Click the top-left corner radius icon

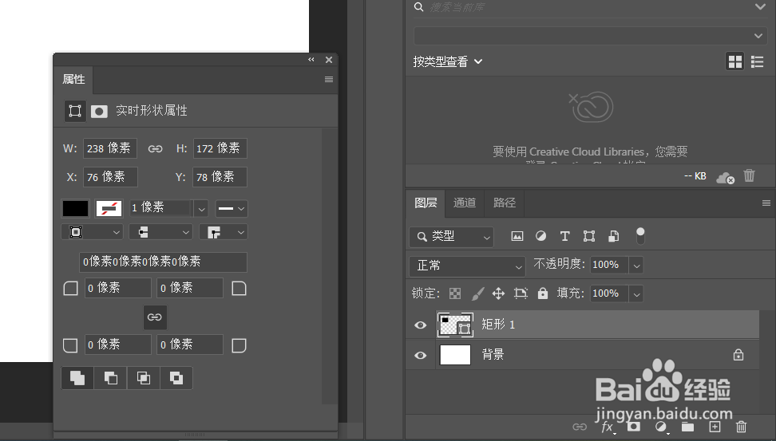coord(71,288)
